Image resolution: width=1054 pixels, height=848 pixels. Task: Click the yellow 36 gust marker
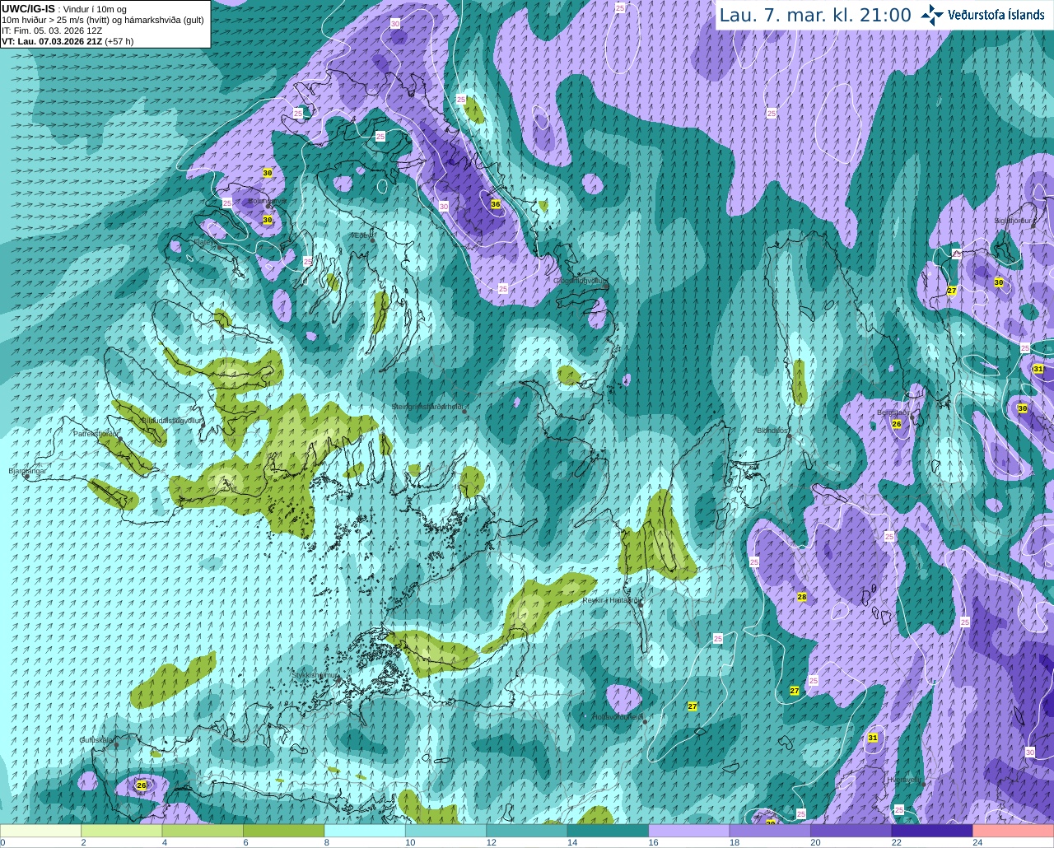[496, 204]
